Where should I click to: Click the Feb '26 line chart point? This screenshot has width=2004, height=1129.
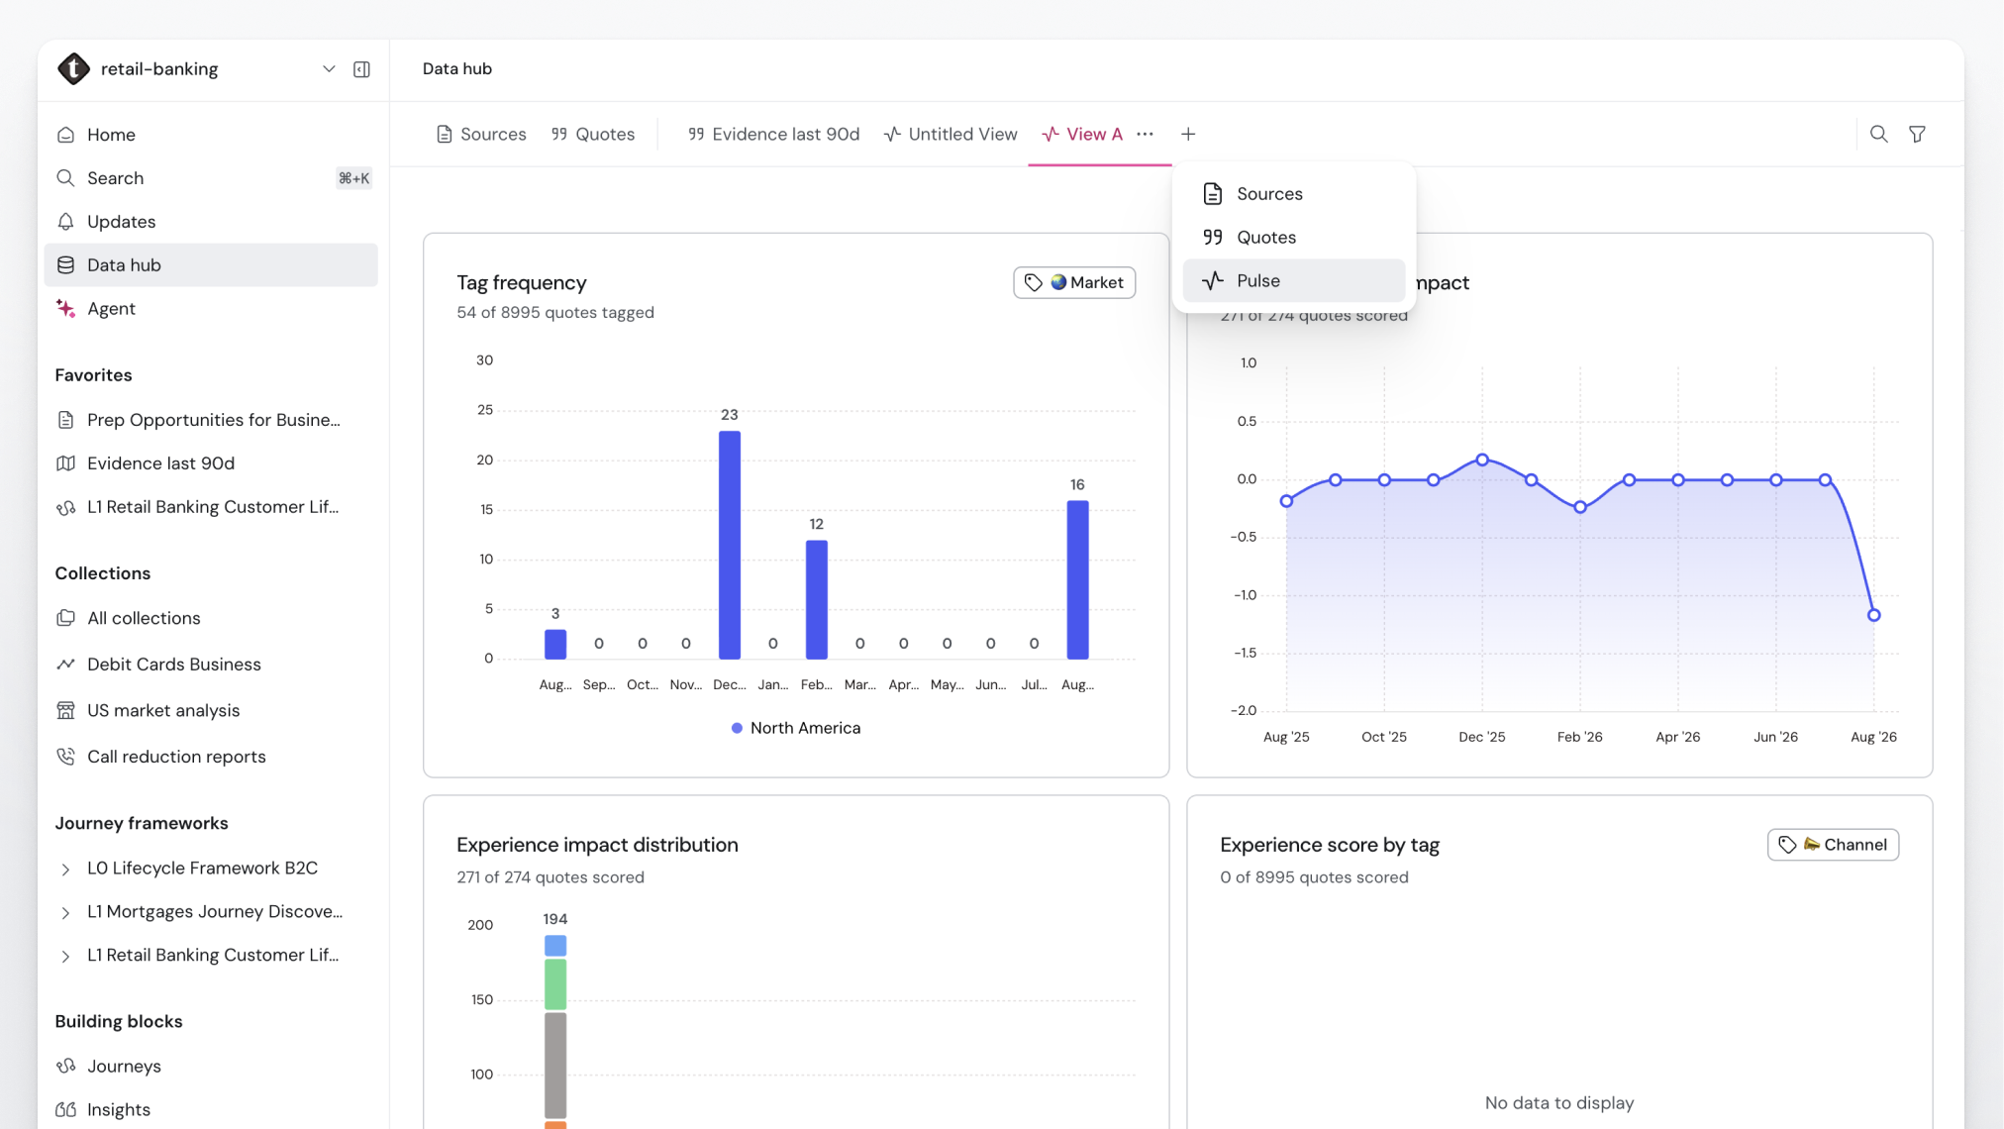(x=1580, y=507)
